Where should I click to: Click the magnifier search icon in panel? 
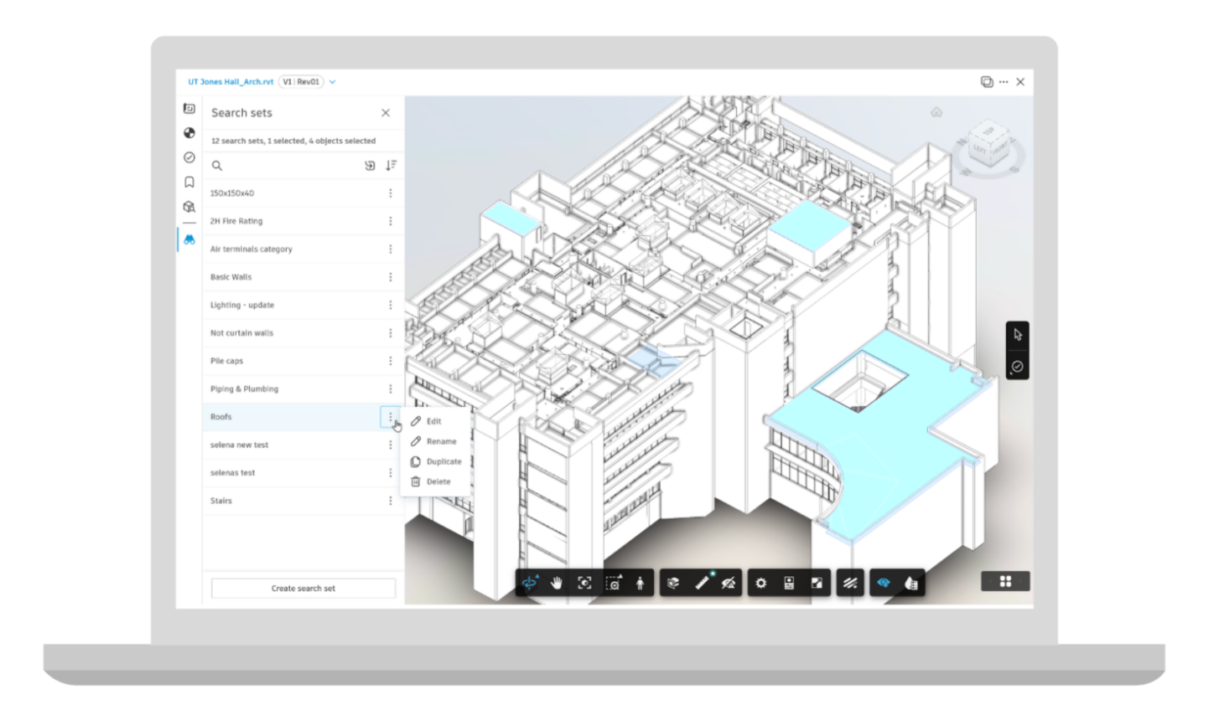pyautogui.click(x=217, y=166)
